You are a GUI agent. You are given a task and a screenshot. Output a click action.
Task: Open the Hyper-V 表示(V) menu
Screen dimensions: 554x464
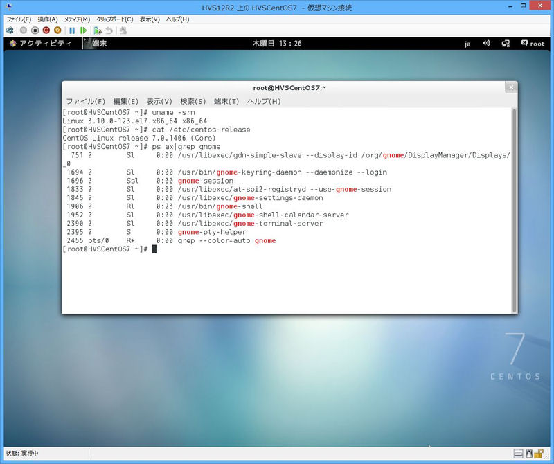(150, 19)
